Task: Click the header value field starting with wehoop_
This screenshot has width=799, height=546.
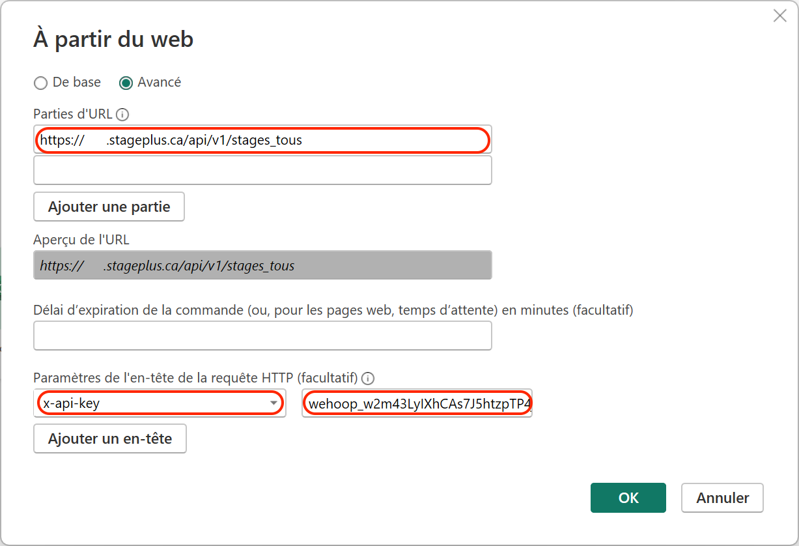Action: (x=417, y=403)
